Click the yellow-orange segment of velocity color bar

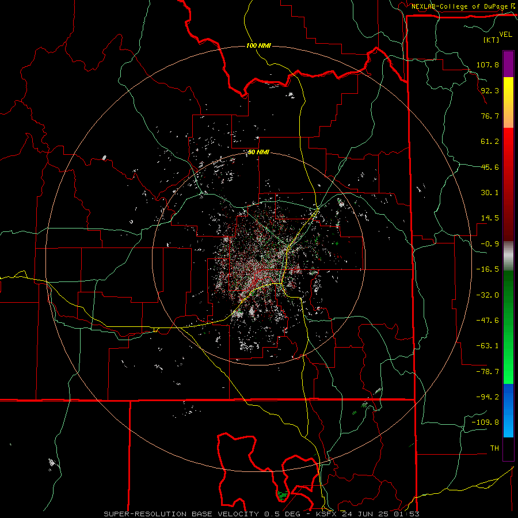508,102
